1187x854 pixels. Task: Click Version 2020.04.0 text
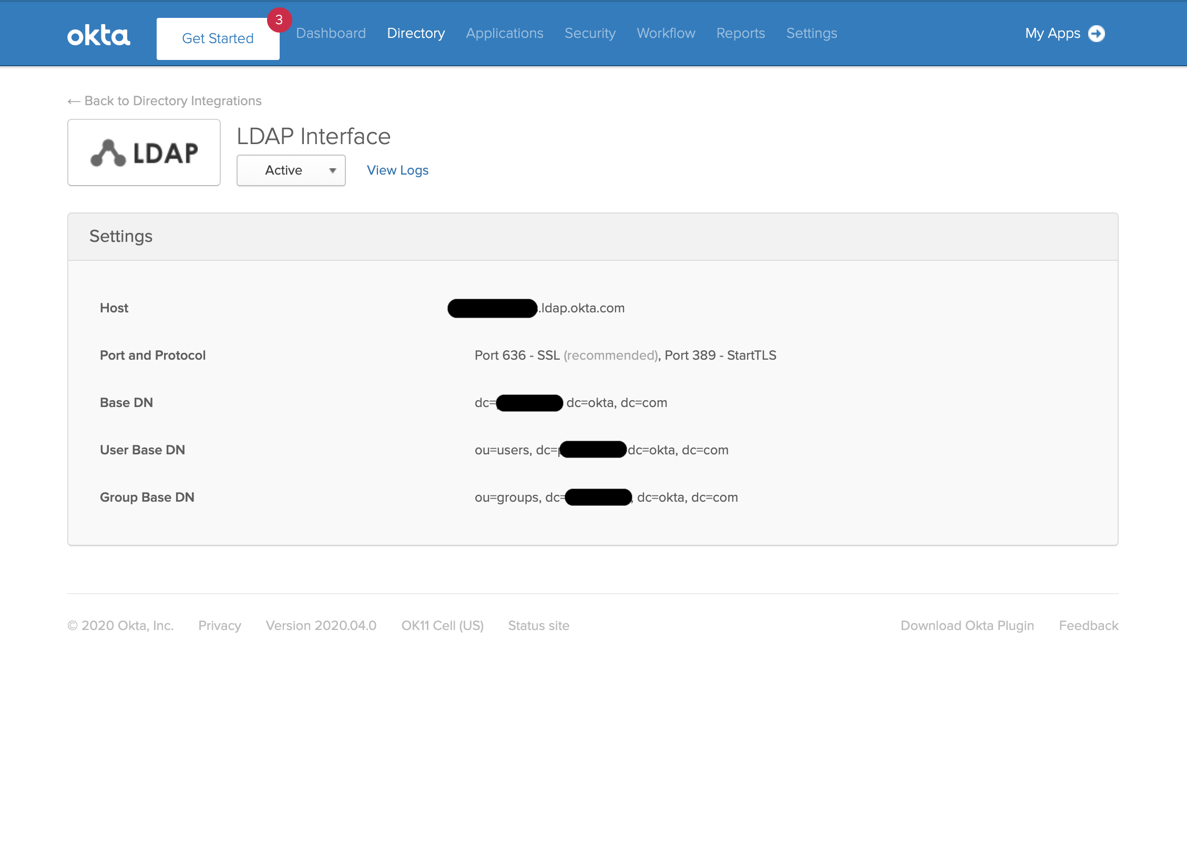pyautogui.click(x=321, y=625)
